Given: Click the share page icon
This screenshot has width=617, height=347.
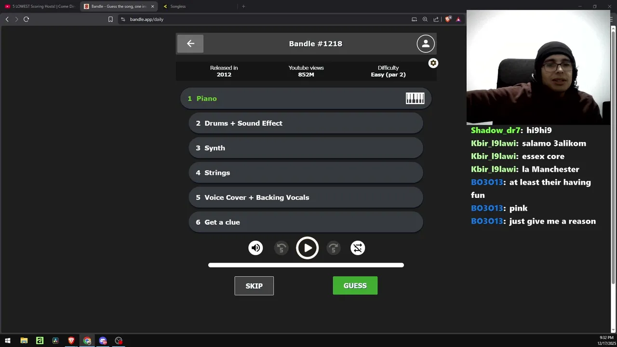Looking at the screenshot, I should (436, 19).
